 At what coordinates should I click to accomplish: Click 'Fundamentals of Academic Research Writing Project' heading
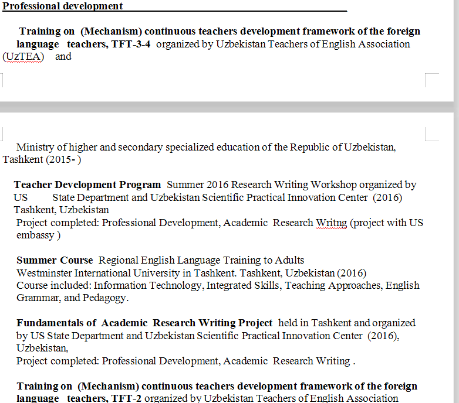tap(144, 323)
